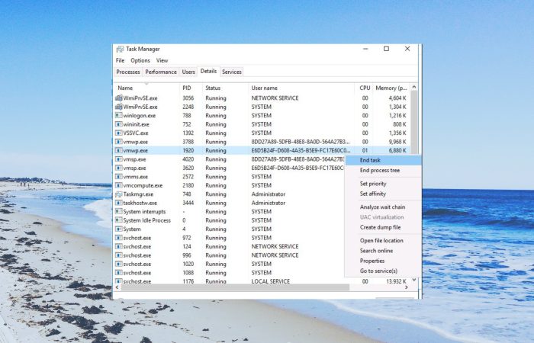Click the icon of vmwp.exe PID 3788
This screenshot has height=343, width=534.
click(118, 142)
